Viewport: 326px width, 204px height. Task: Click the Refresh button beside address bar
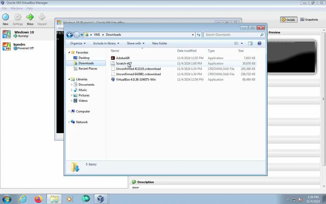pos(199,35)
